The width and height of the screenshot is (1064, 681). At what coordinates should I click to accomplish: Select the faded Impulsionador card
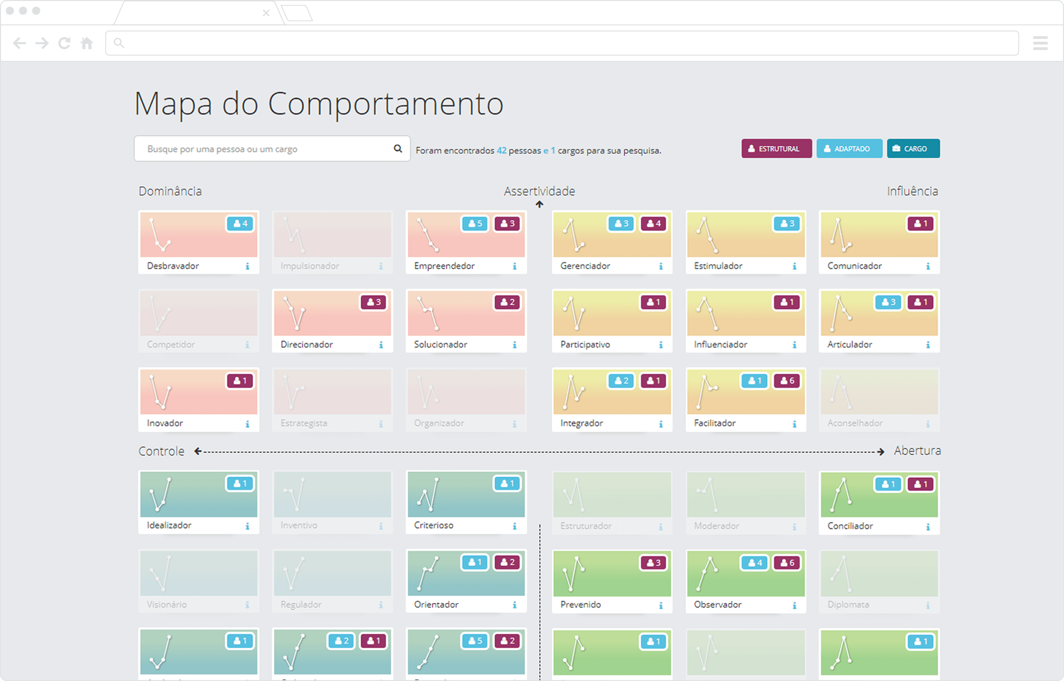(x=332, y=242)
